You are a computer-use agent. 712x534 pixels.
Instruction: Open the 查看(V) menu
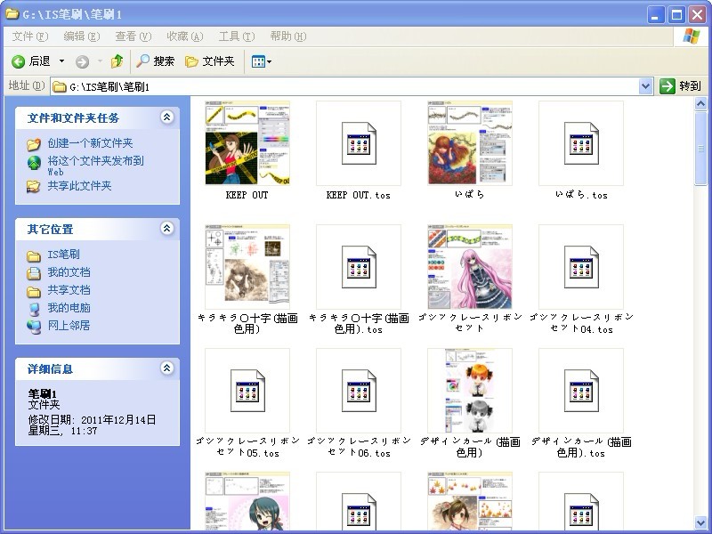click(x=133, y=36)
